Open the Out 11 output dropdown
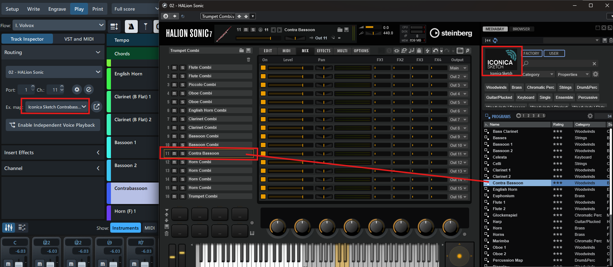Screen dimensions: 613x267 pos(458,154)
